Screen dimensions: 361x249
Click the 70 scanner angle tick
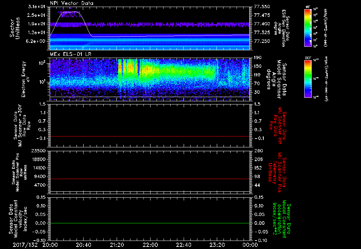(257, 84)
